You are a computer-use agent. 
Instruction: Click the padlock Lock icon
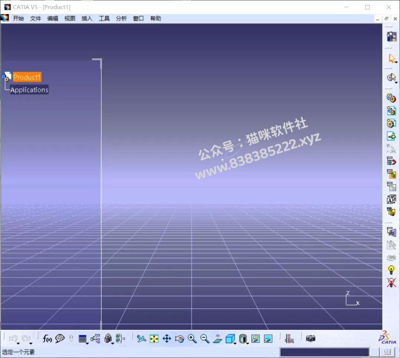[x=108, y=339]
